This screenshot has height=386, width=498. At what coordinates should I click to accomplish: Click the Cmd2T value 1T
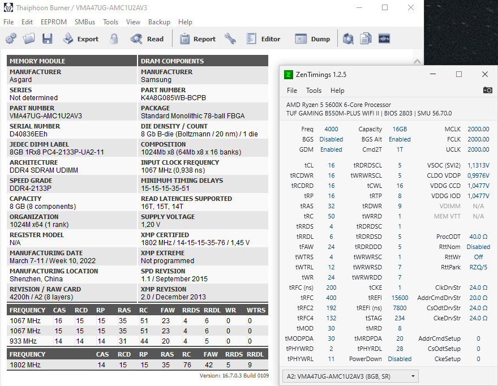click(x=400, y=149)
